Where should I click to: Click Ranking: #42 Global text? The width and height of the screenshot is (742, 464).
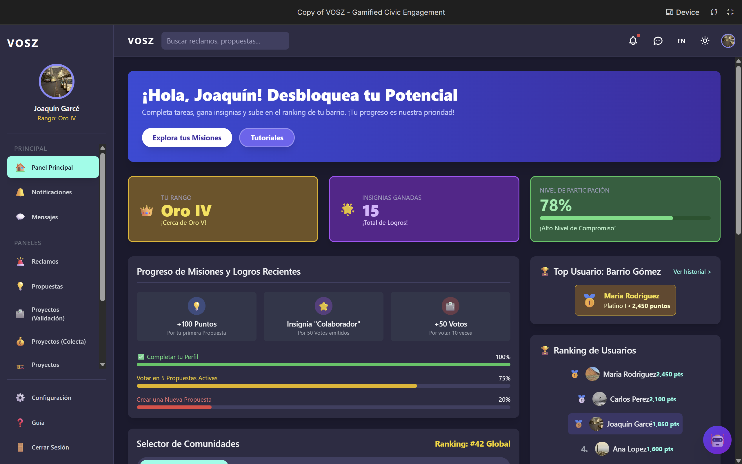coord(472,444)
